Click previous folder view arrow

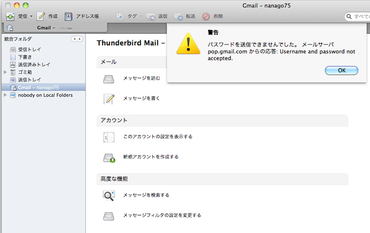tap(75, 39)
